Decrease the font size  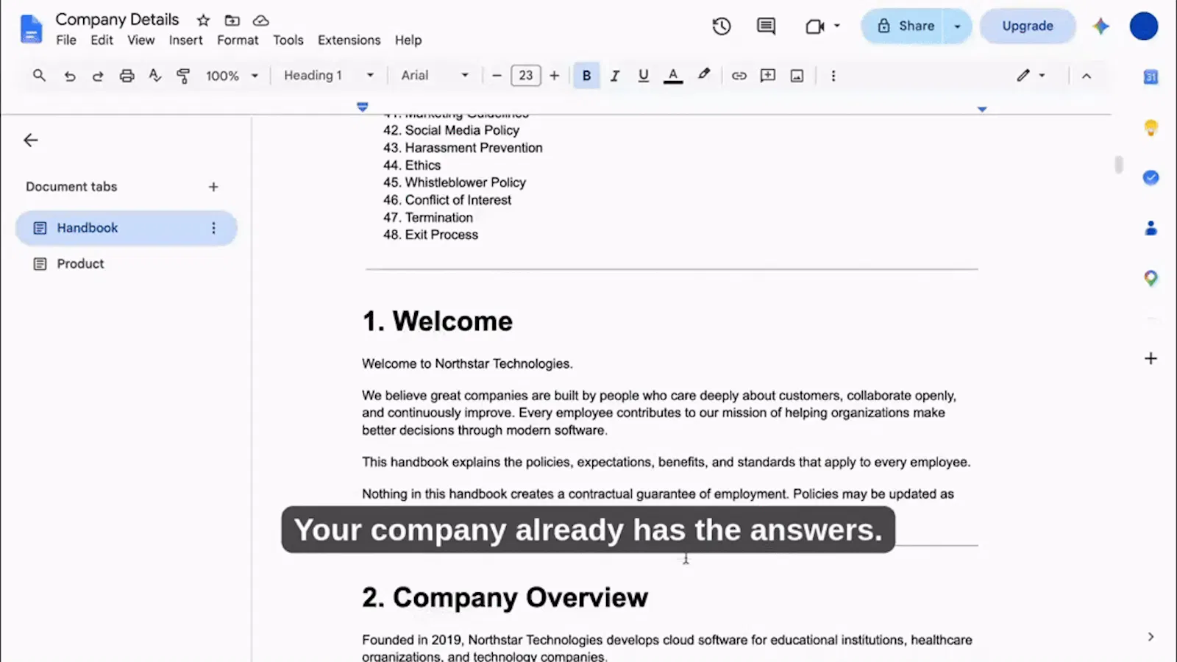click(497, 76)
